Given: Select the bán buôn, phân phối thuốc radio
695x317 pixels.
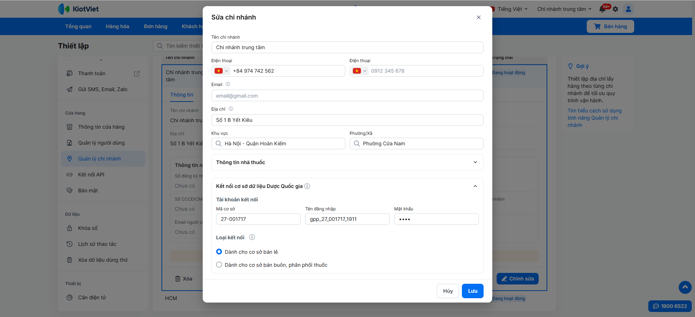Looking at the screenshot, I should [x=219, y=265].
